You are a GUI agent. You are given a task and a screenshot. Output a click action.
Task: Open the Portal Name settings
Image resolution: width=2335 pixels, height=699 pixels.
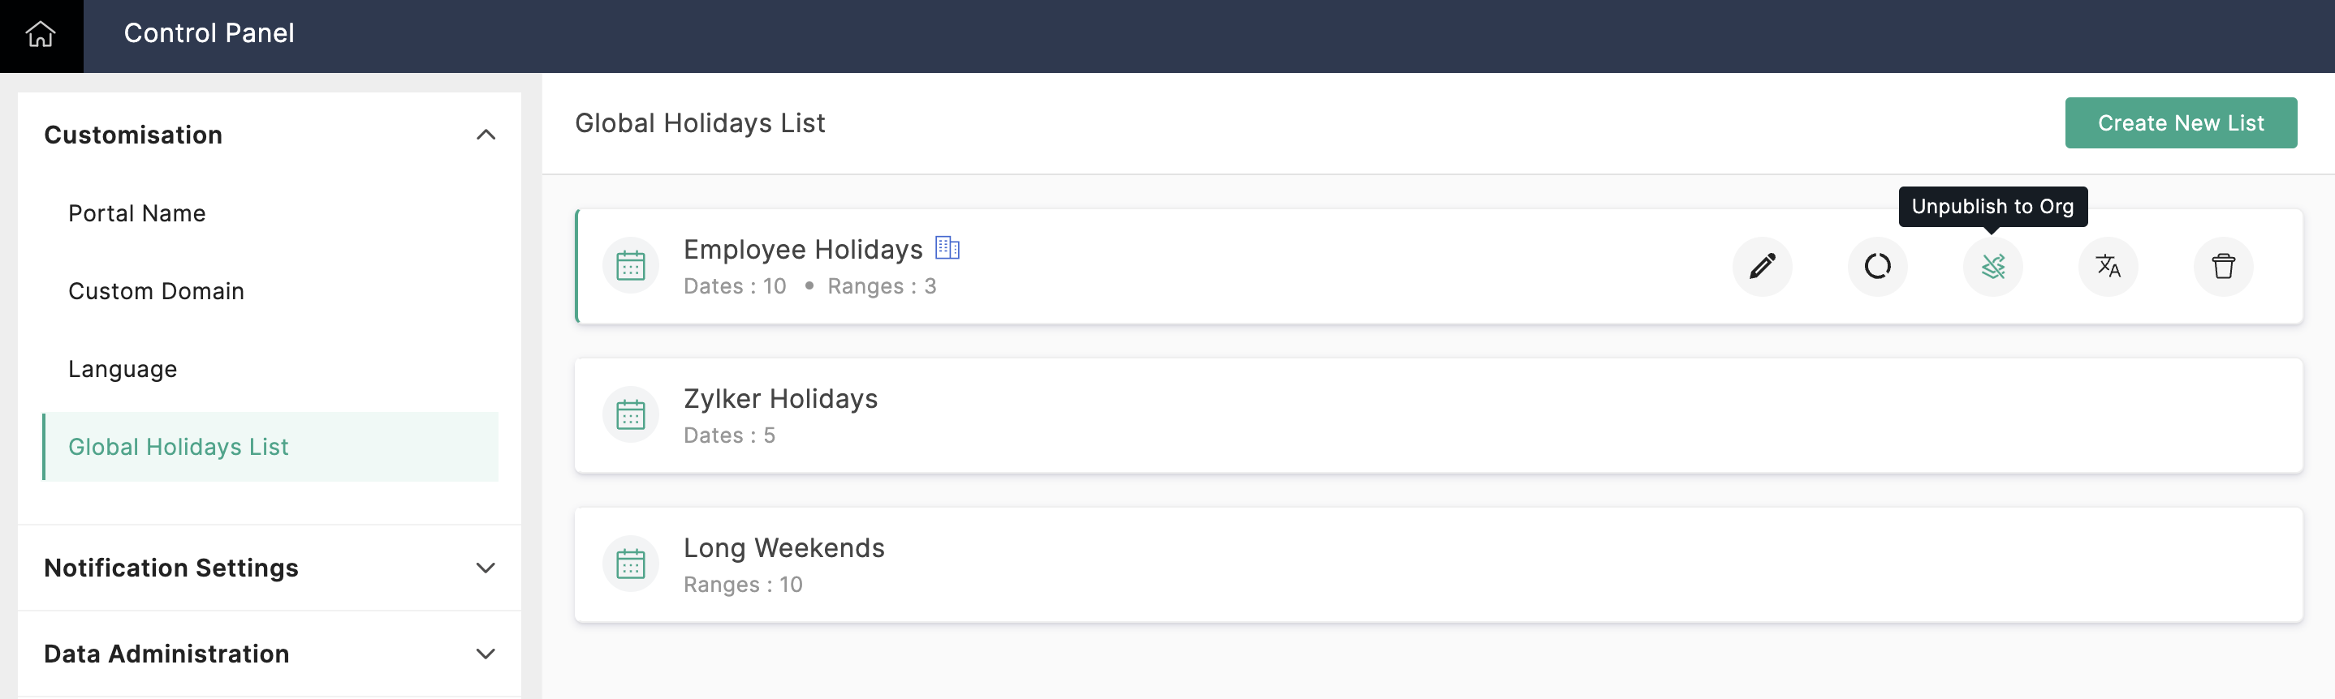[137, 214]
